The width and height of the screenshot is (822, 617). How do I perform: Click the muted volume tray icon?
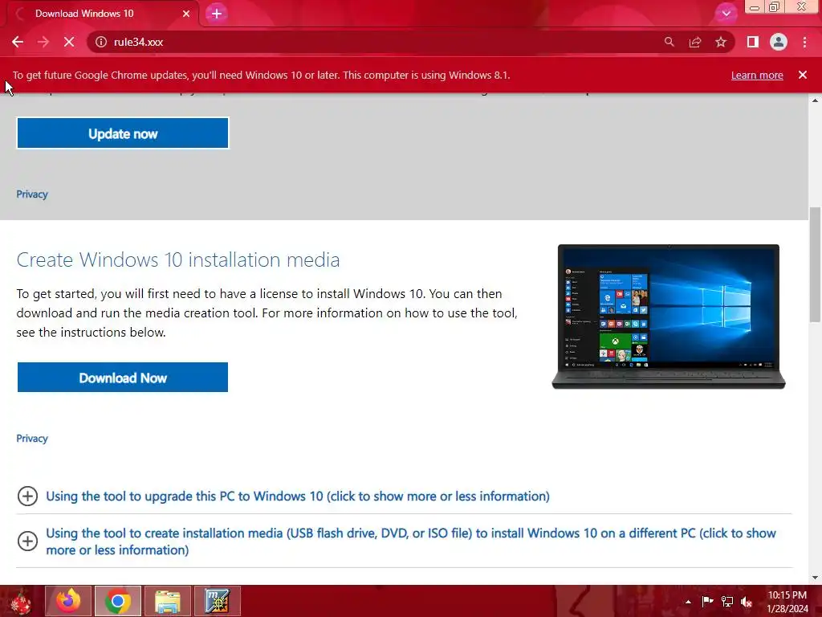coord(747,602)
